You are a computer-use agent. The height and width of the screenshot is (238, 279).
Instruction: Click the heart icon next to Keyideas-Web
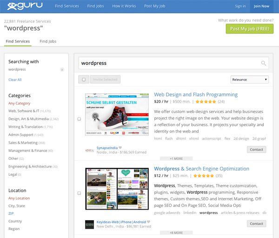point(149,222)
